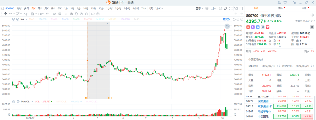The width and height of the screenshot is (316, 120).
Task: Delete drawings with the trash icon
Action: tap(86, 14)
